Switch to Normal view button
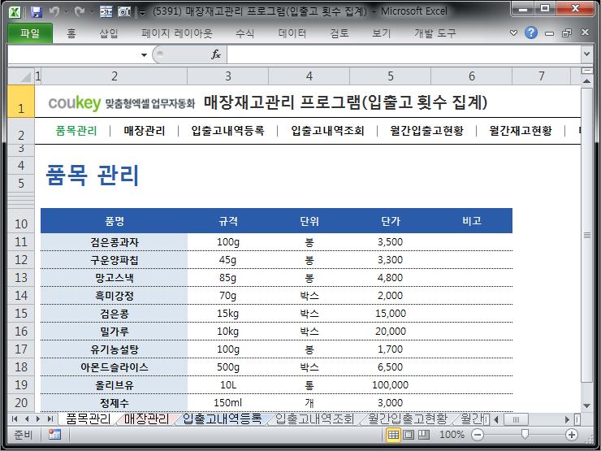The height and width of the screenshot is (451, 601). point(393,435)
